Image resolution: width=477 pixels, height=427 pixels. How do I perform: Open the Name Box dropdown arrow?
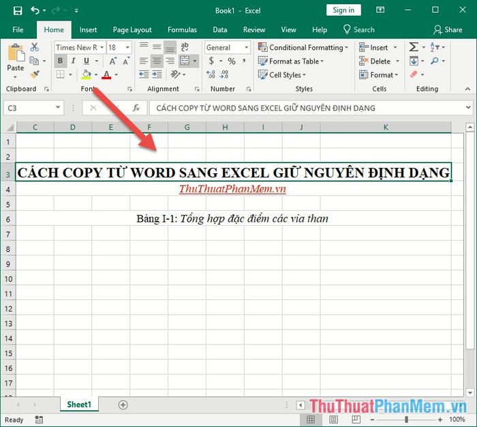pos(58,108)
